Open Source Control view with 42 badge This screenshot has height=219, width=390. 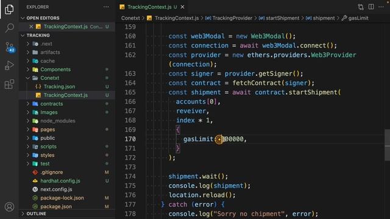[10, 47]
